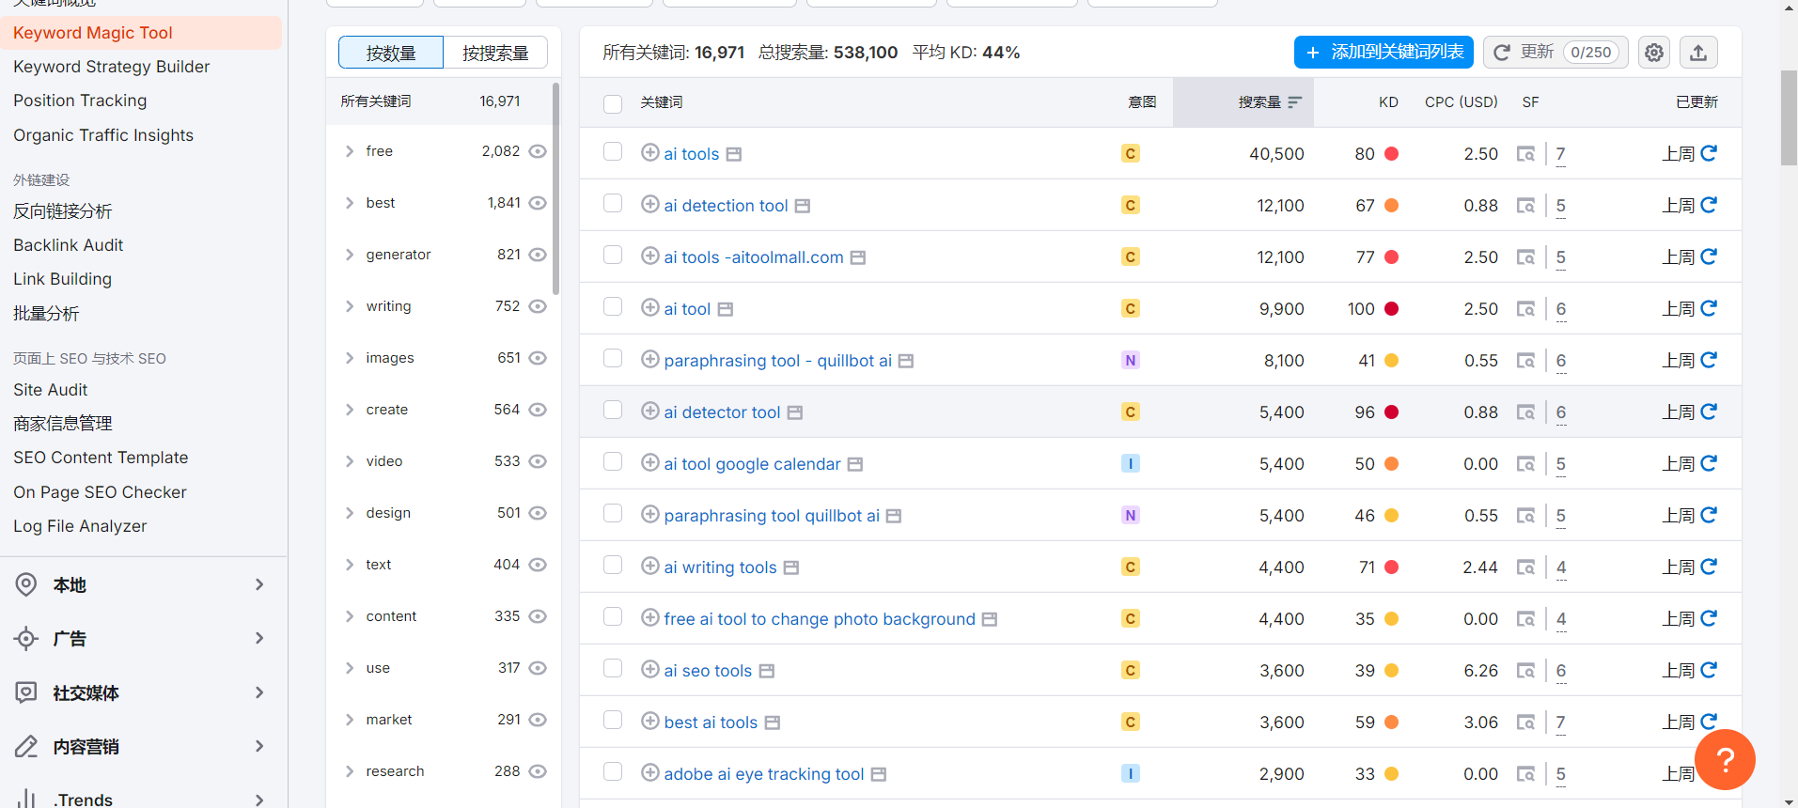
Task: Open 'paraphrasing tool - quillbot ai' keyword link
Action: point(777,361)
